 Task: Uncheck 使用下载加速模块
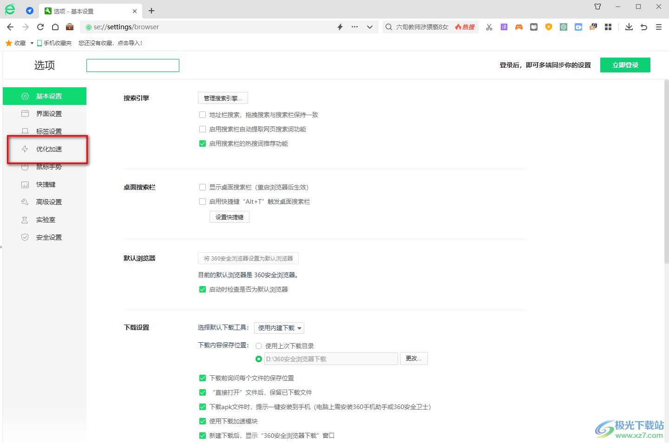tap(203, 421)
